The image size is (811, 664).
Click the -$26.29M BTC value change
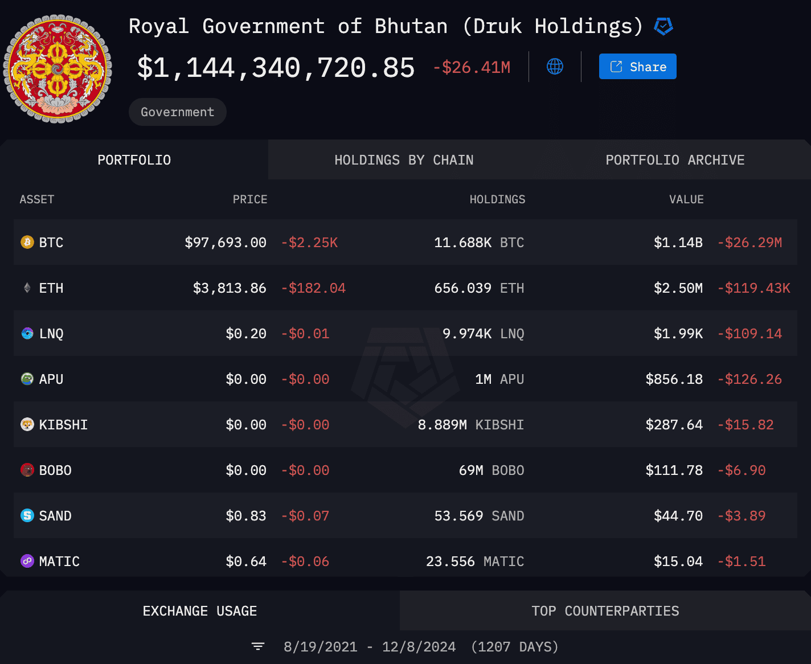(749, 243)
